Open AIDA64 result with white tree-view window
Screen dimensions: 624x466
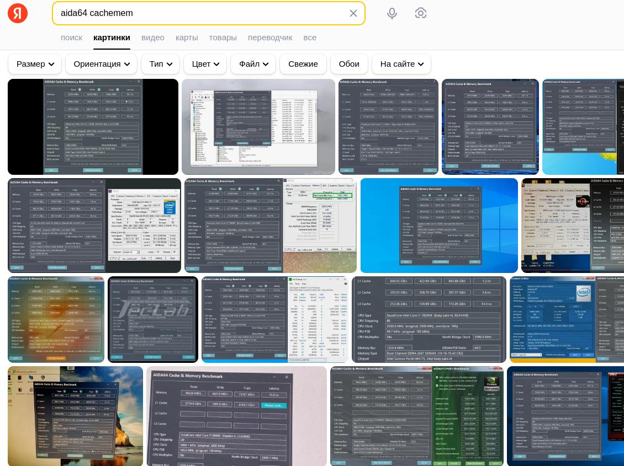coord(258,127)
